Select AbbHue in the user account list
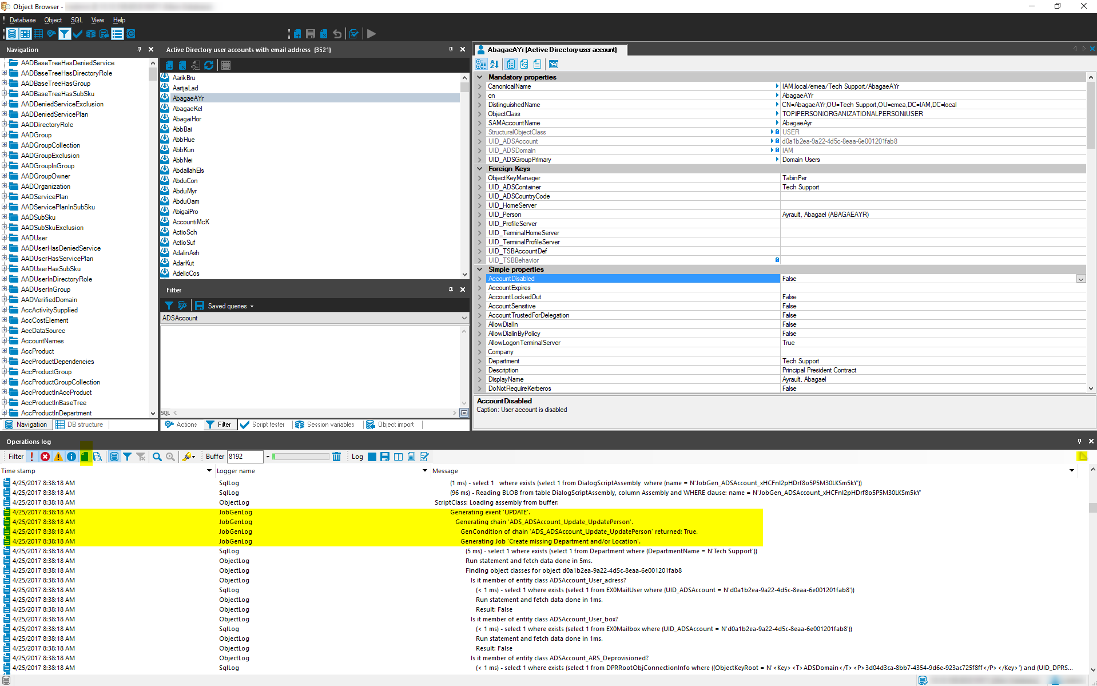The image size is (1097, 686). 184,140
